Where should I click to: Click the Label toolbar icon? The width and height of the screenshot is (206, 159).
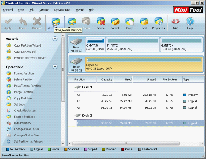[x=144, y=21]
